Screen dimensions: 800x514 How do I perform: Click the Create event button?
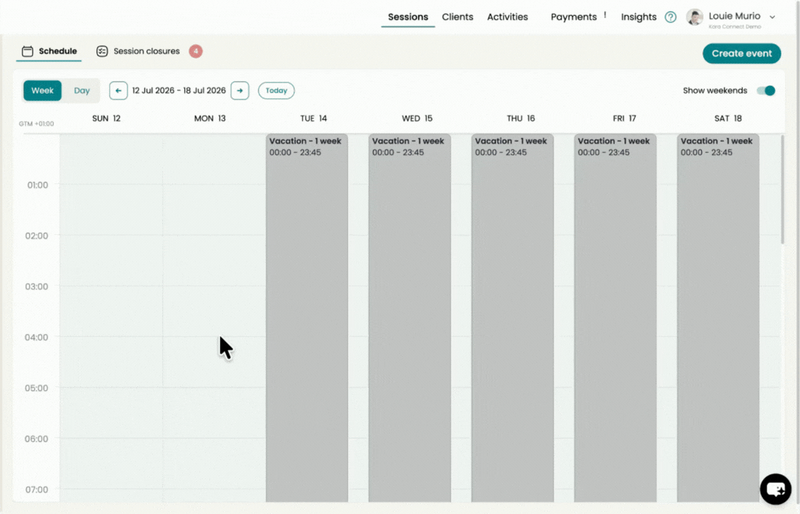click(x=742, y=54)
